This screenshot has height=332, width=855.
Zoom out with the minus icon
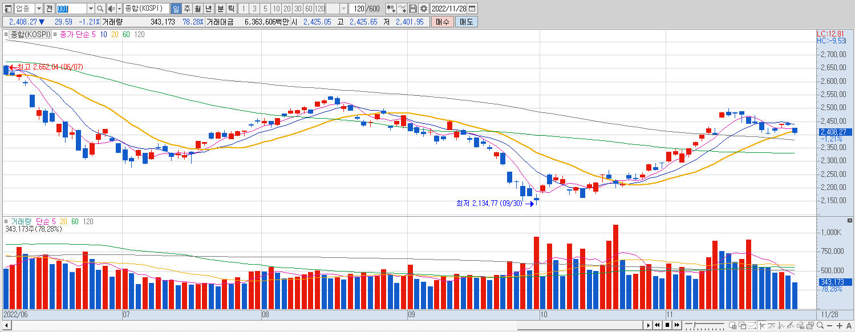830,326
